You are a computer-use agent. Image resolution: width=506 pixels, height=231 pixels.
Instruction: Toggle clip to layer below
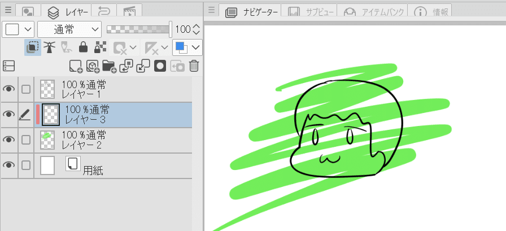coord(33,48)
